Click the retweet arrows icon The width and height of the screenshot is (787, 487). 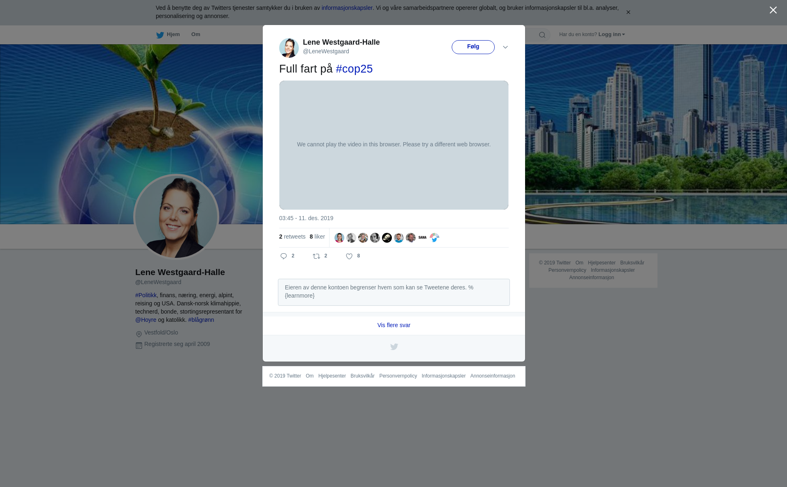tap(316, 256)
